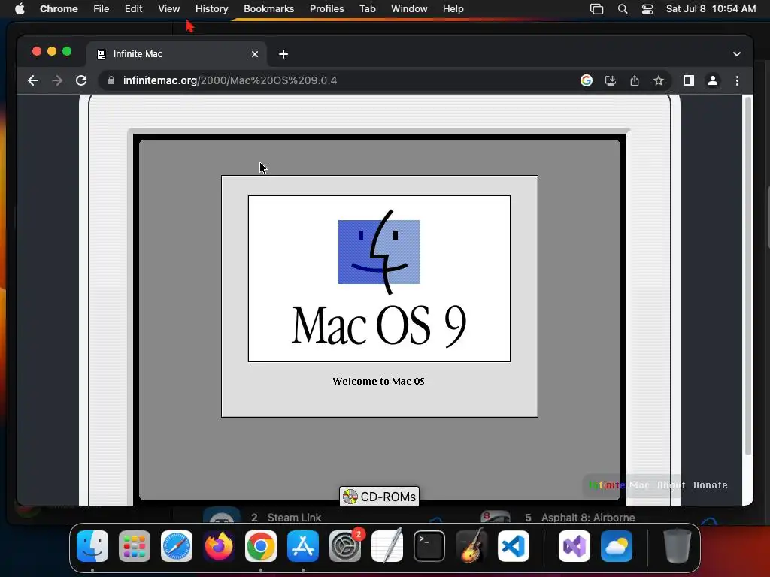Open Spotlight search in menu bar
This screenshot has height=577, width=770.
tap(622, 9)
